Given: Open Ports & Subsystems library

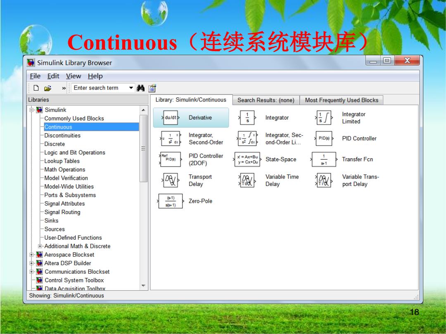Looking at the screenshot, I should (70, 195).
